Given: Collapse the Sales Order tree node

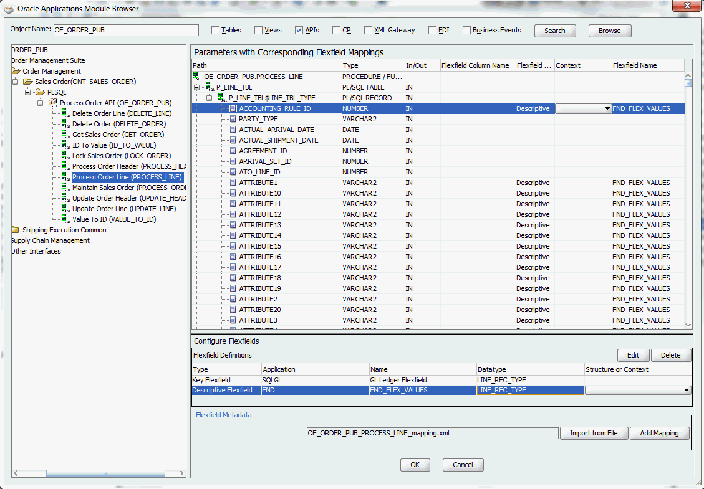Looking at the screenshot, I should point(15,82).
